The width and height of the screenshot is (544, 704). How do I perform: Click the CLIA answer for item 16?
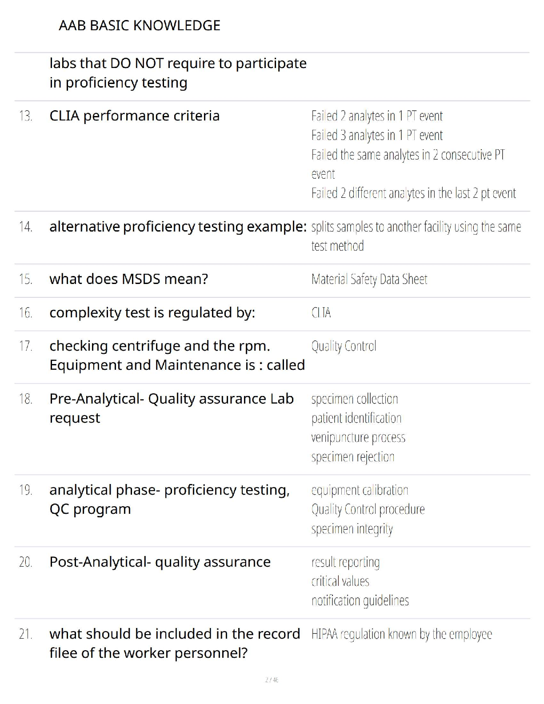(321, 313)
